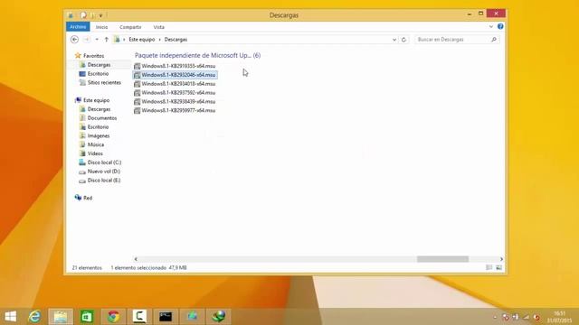The width and height of the screenshot is (579, 325).
Task: Refresh the Descargas folder view
Action: (403, 40)
